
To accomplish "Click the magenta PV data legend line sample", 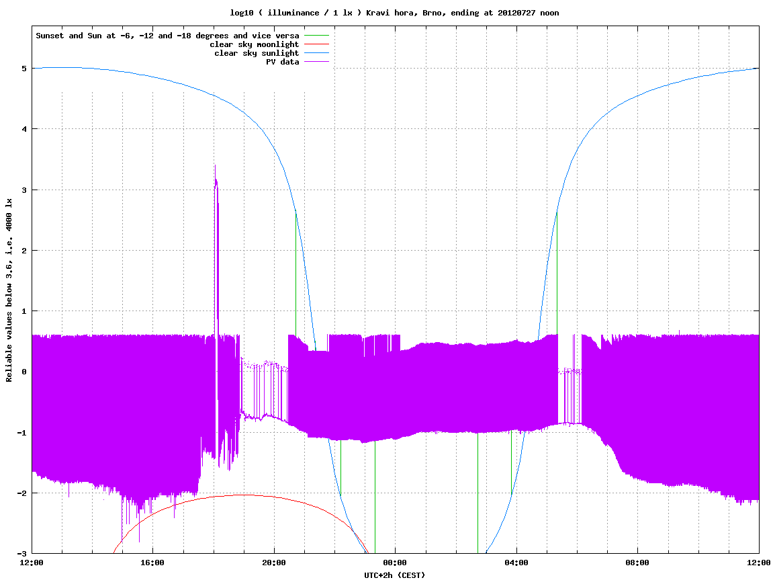I will (x=316, y=62).
